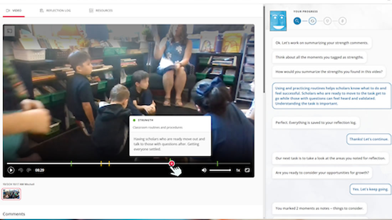Adjust the volume slider
Screen dimensions: 392x220
(x=220, y=170)
